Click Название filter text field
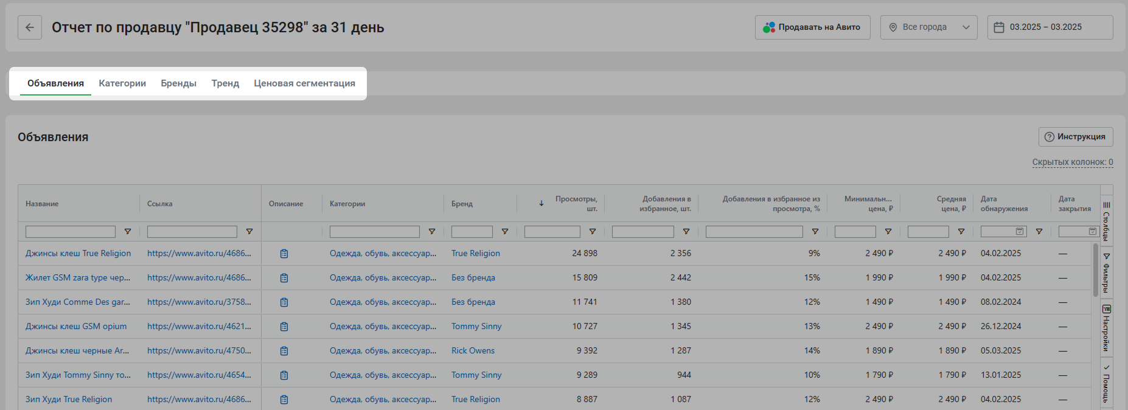 [x=71, y=232]
